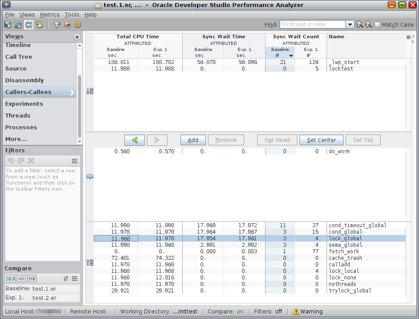Click the Add button
Viewport: 419px width, 319px height.
tap(193, 140)
